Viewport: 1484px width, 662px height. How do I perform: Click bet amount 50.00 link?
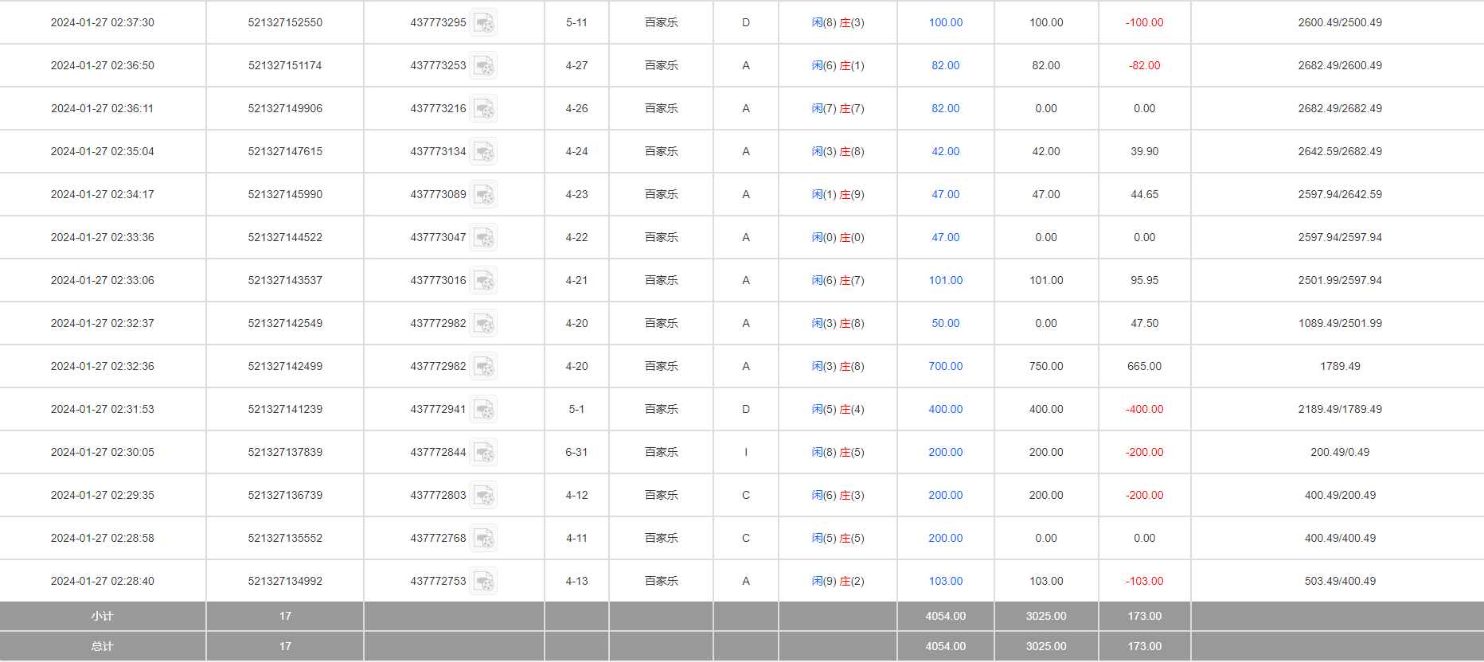click(x=946, y=323)
